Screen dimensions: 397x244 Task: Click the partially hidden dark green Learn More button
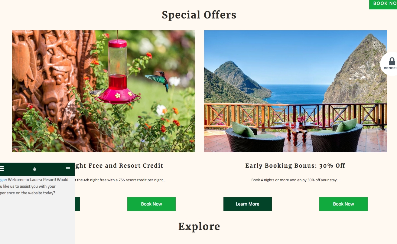[77, 204]
